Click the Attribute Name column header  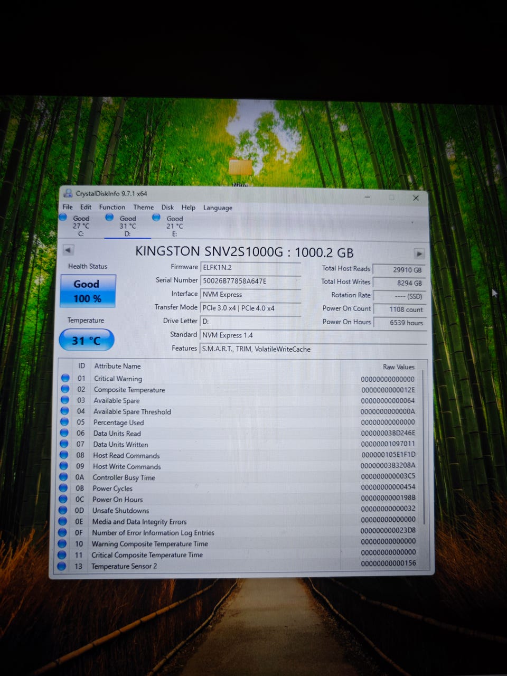pos(117,366)
